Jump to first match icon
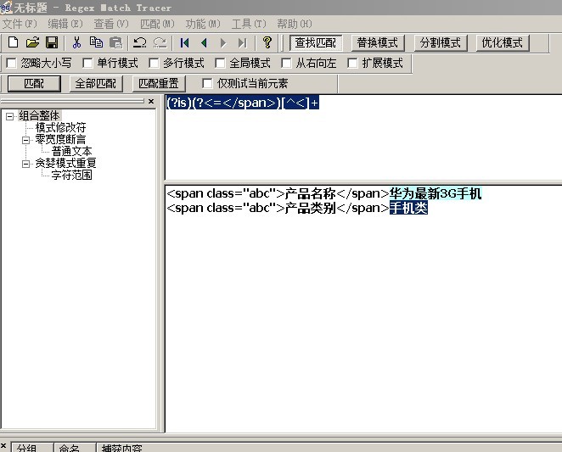562x452 pixels. 184,42
